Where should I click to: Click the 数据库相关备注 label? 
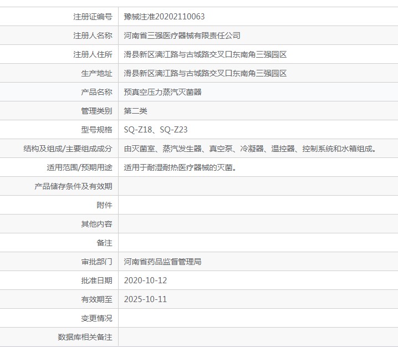click(x=85, y=337)
